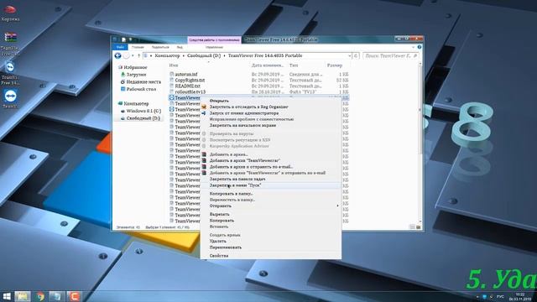Click the Explorer search field
The image size is (537, 302).
point(390,55)
